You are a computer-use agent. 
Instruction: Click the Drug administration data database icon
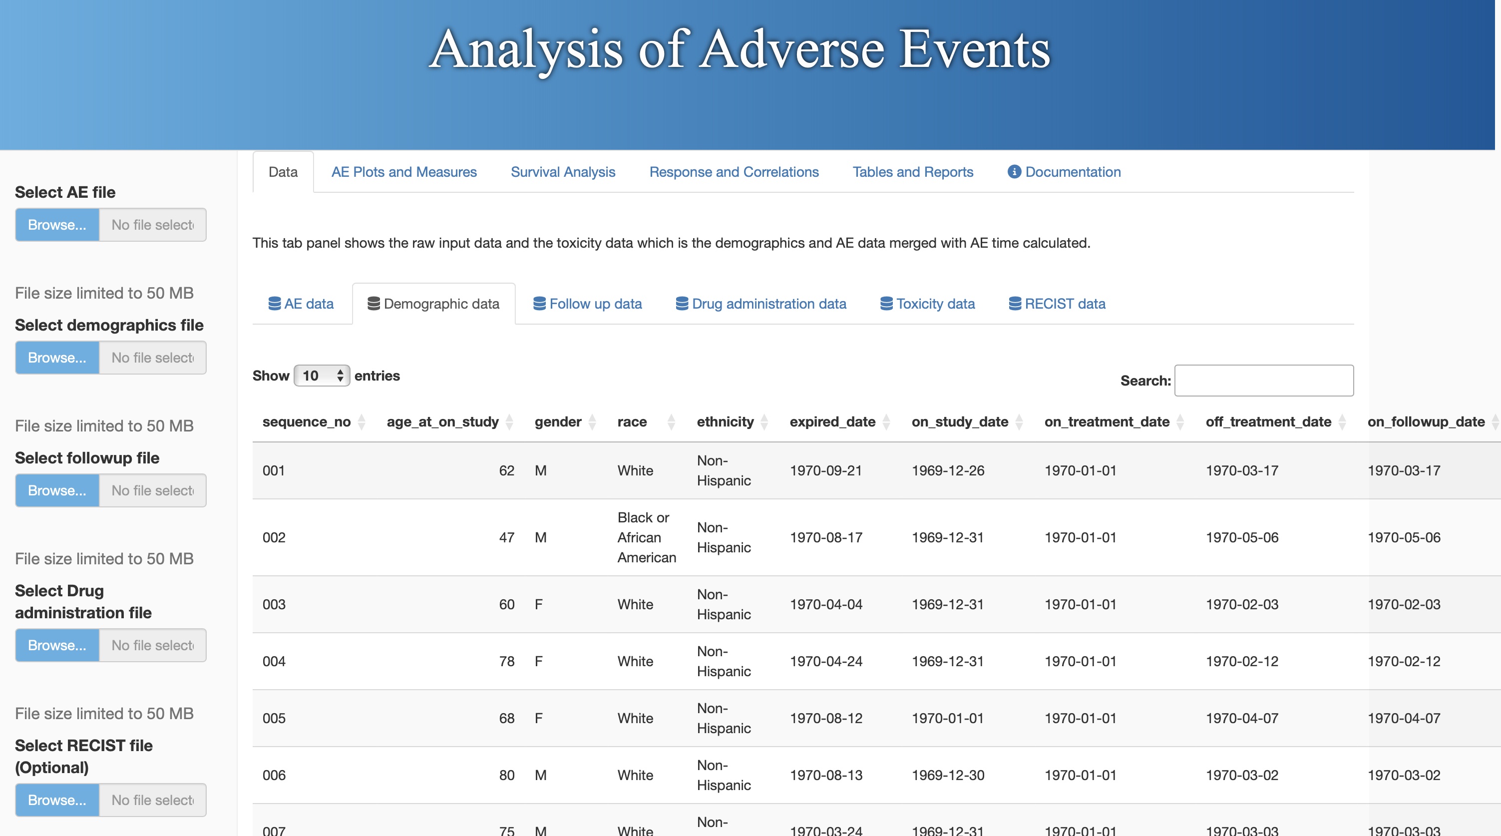tap(681, 304)
